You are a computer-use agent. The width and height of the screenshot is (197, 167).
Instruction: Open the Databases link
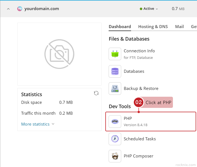click(134, 71)
